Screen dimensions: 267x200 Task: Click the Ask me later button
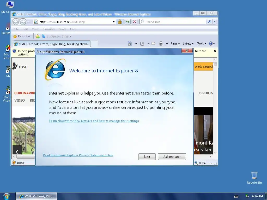[x=172, y=157]
